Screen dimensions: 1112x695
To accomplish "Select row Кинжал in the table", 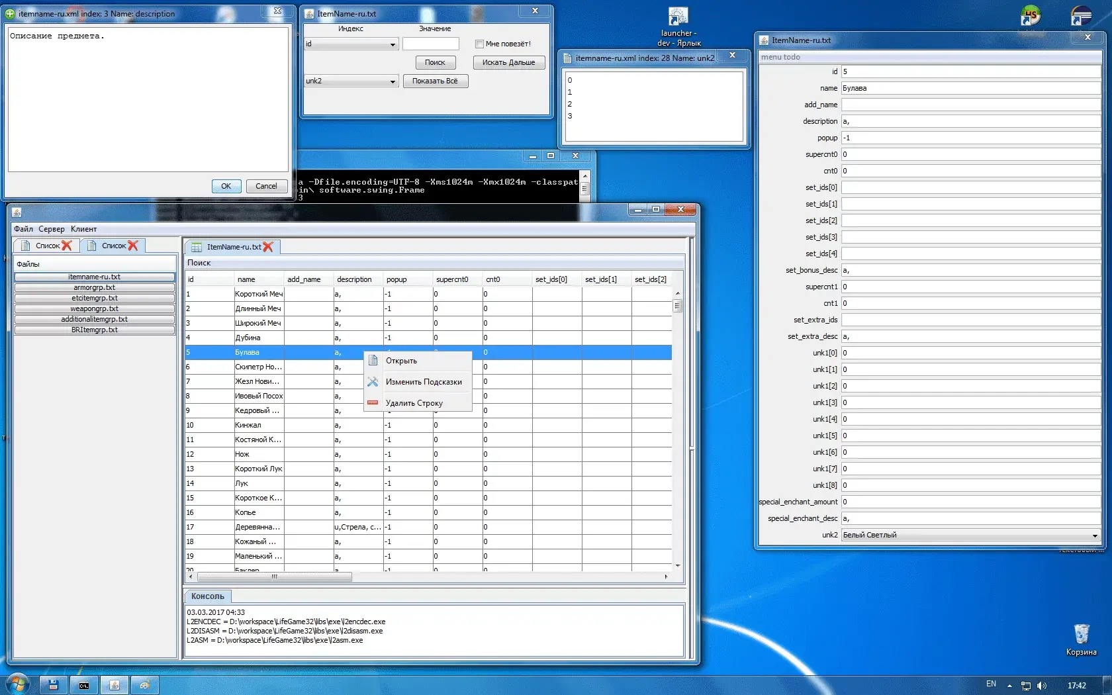I will coord(428,425).
